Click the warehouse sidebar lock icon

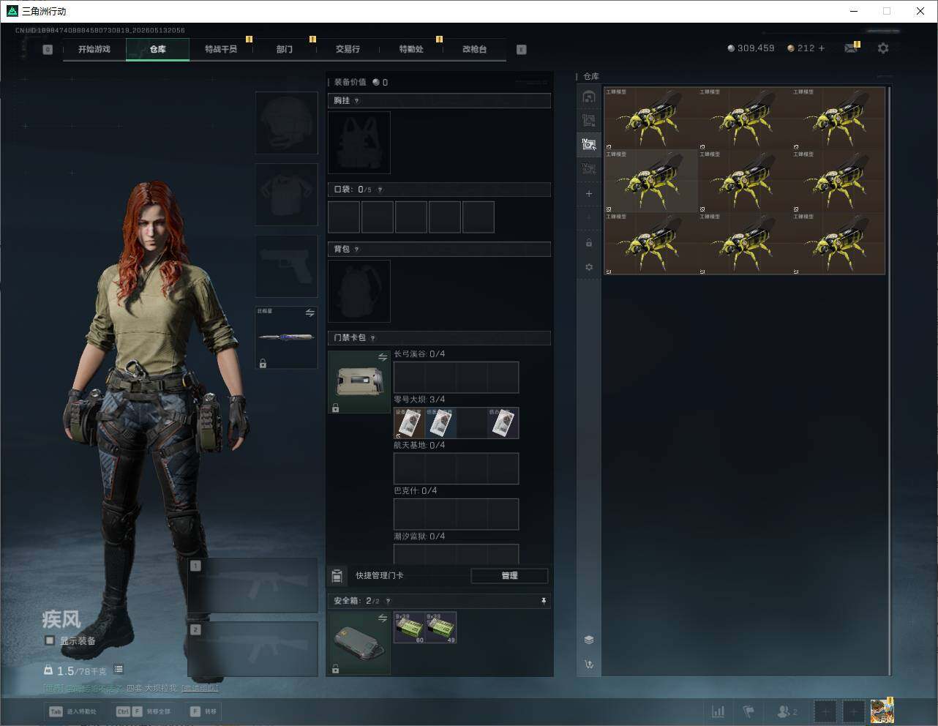[x=589, y=242]
